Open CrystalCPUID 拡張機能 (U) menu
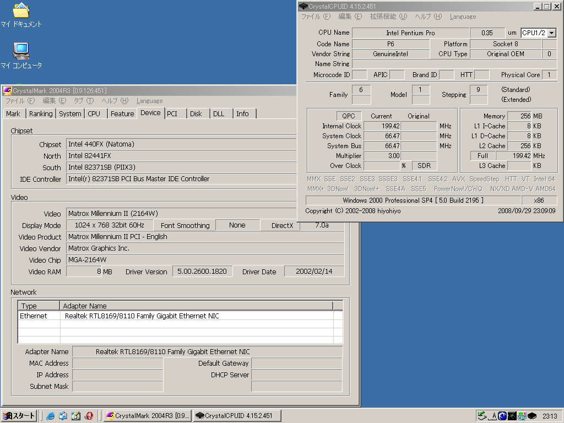 (x=388, y=17)
